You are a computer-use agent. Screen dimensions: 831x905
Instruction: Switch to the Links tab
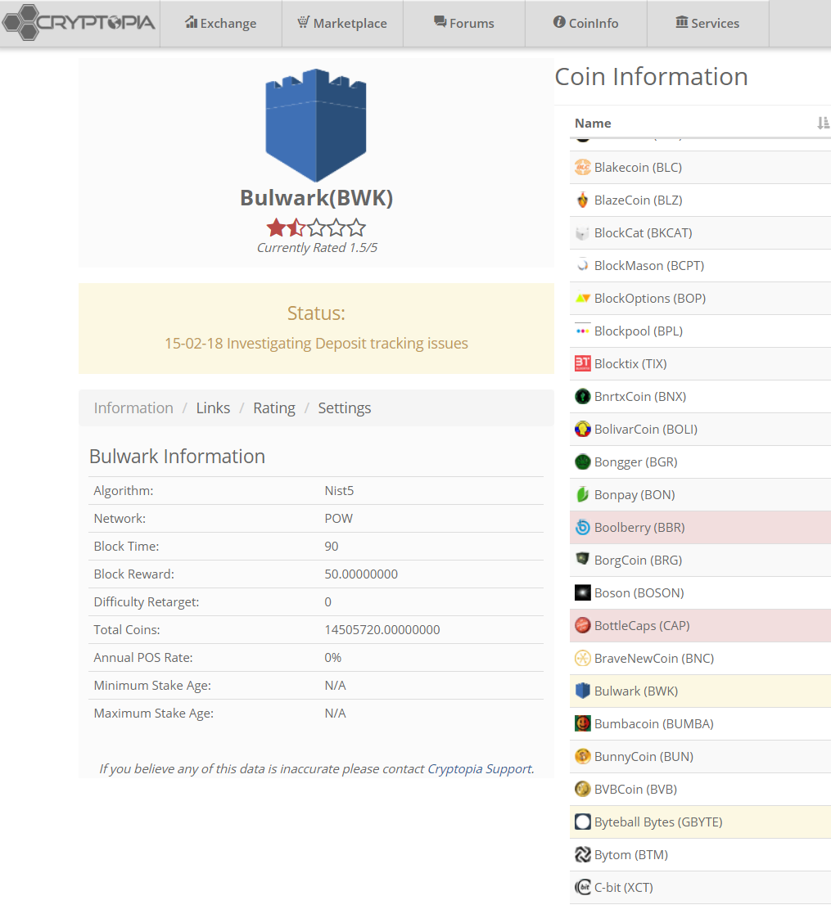pyautogui.click(x=213, y=408)
